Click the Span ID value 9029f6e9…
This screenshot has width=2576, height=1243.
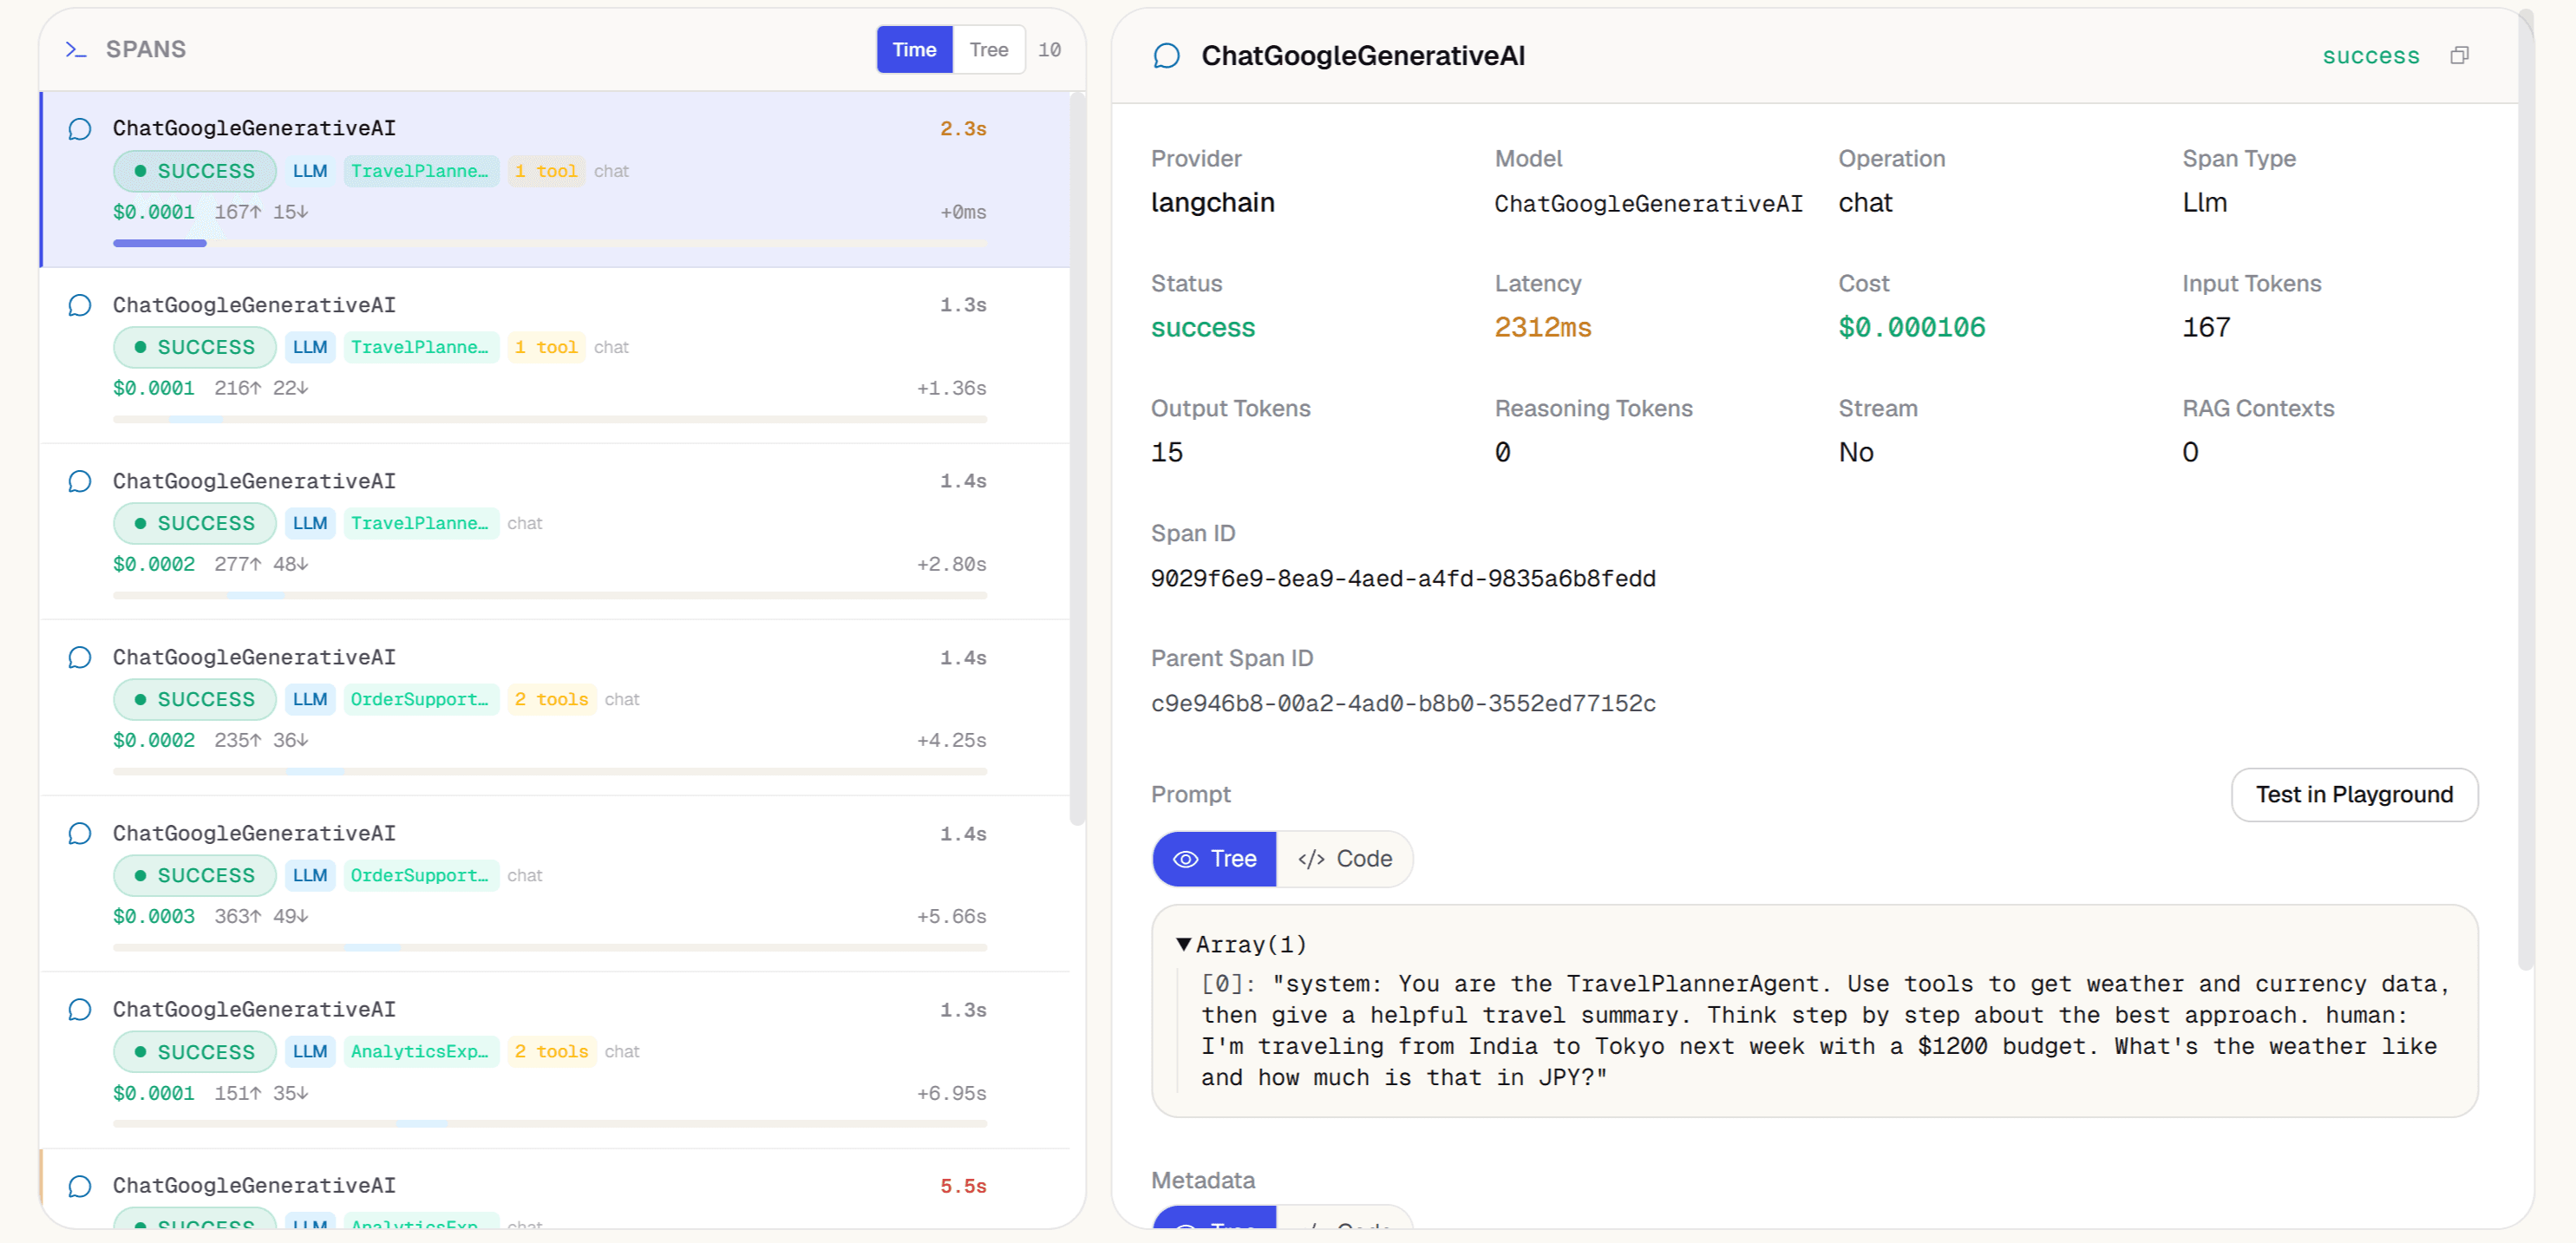[1403, 579]
